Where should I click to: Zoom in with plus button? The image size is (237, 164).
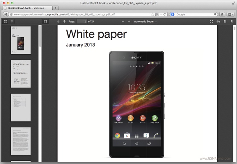click(129, 22)
